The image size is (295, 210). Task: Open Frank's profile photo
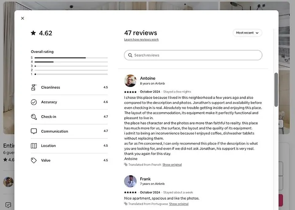point(130,181)
